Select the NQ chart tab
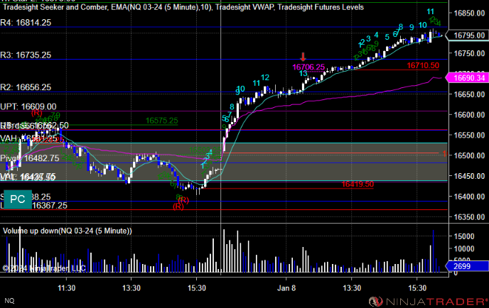This screenshot has width=489, height=308. point(9,300)
